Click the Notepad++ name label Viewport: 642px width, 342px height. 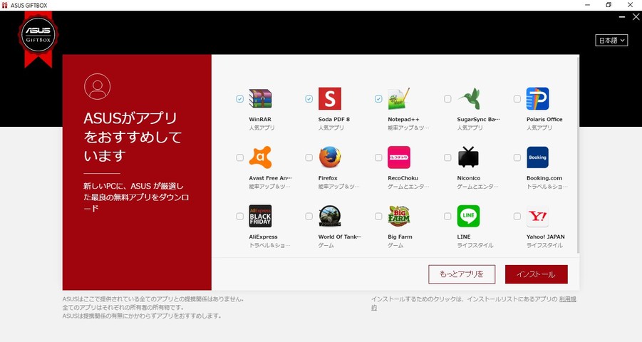(x=404, y=119)
